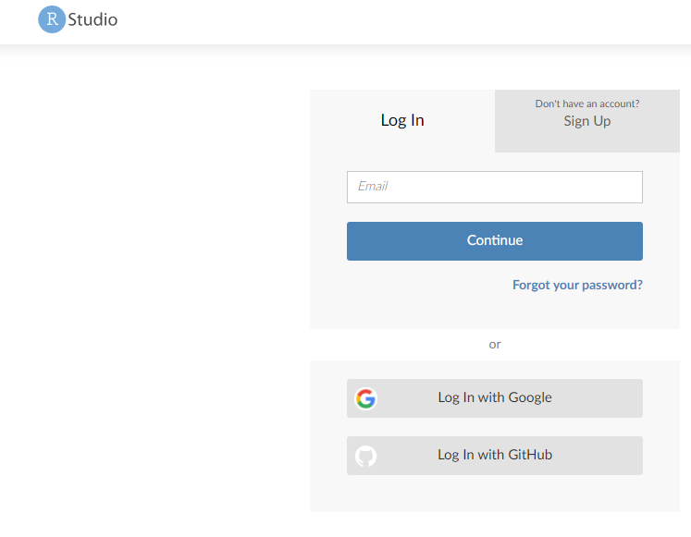Choose Log In with GitHub
The width and height of the screenshot is (691, 537).
495,456
